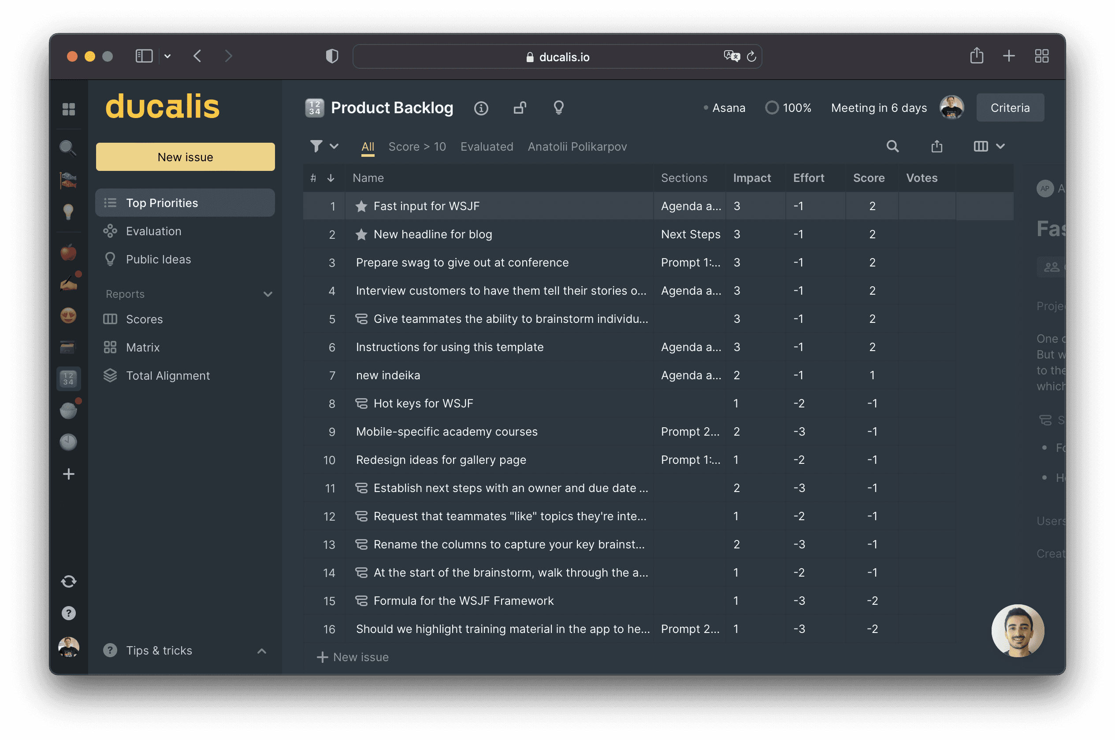Switch to the Anatolii Polikarpov tab
This screenshot has height=740, width=1115.
pyautogui.click(x=577, y=147)
